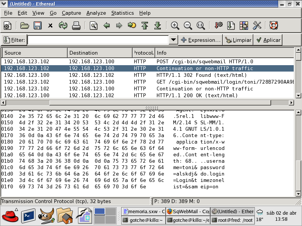Click hex dump line 01d0 with =alskdj&

(x=113, y=174)
